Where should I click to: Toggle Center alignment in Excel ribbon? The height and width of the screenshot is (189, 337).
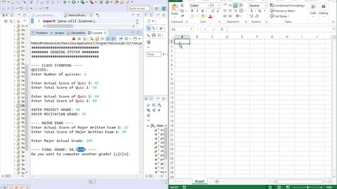(x=230, y=10)
